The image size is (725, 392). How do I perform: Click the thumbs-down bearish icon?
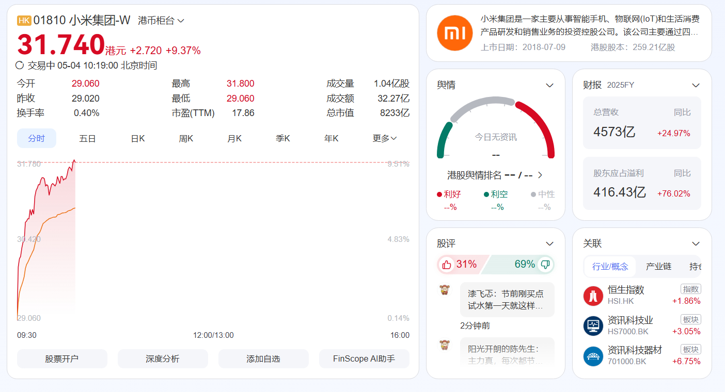pos(545,265)
